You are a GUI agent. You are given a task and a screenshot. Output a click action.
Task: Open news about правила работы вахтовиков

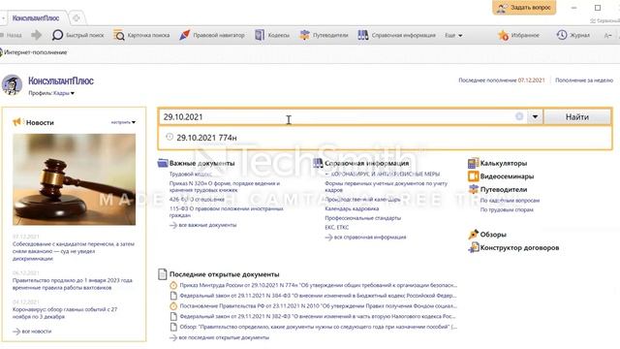tap(73, 284)
